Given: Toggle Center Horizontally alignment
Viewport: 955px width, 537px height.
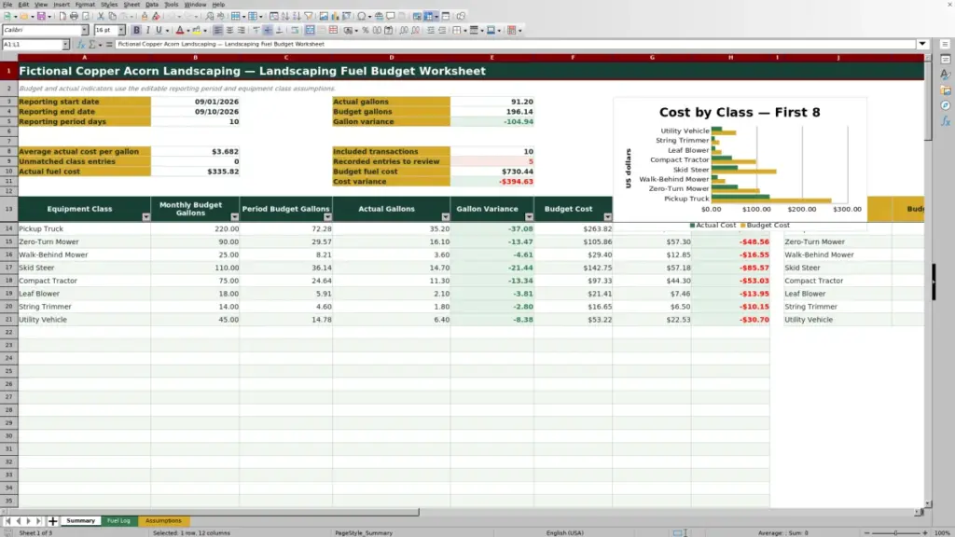Looking at the screenshot, I should [229, 31].
